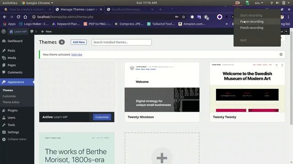
Task: Open Learn WP site menu in admin bar
Action: (x=18, y=31)
